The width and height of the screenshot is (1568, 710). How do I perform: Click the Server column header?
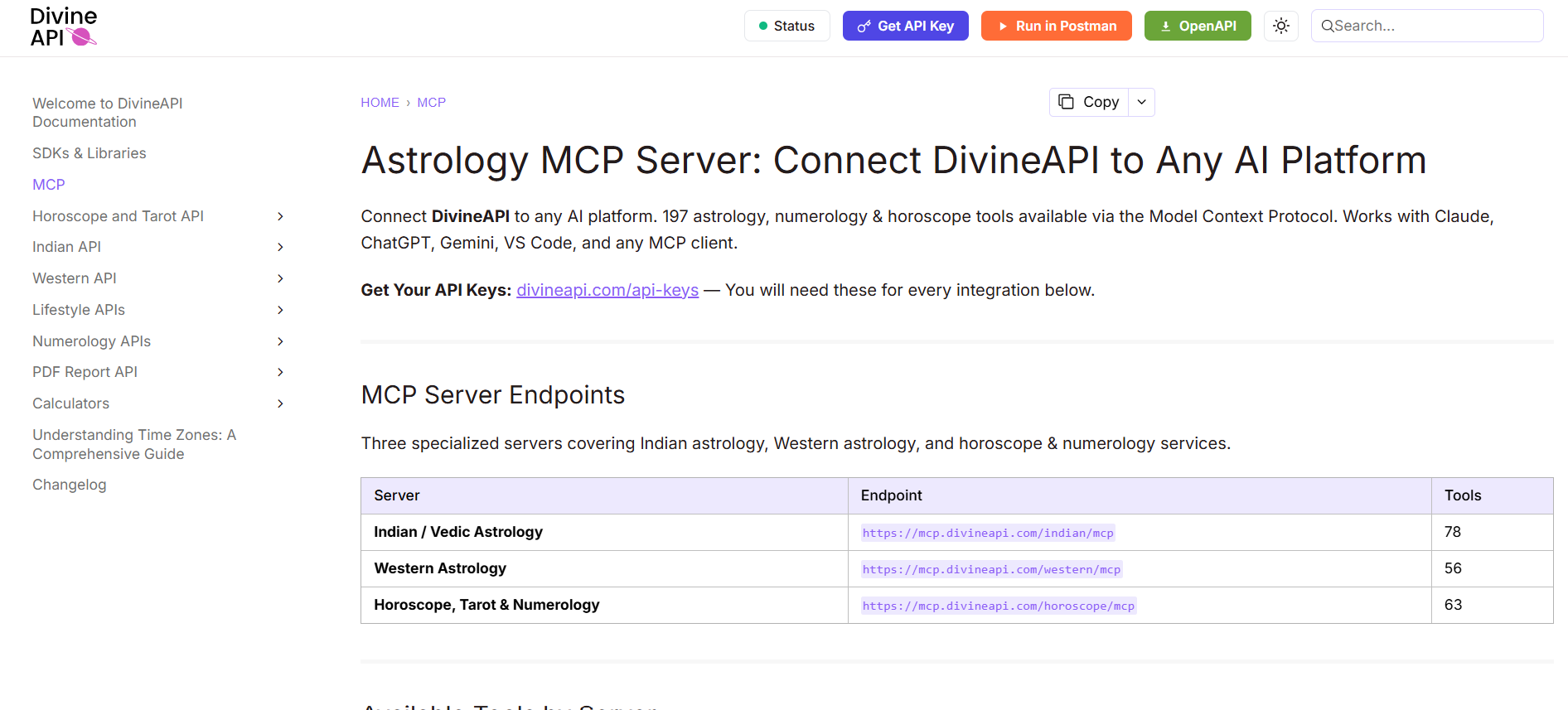coord(604,495)
